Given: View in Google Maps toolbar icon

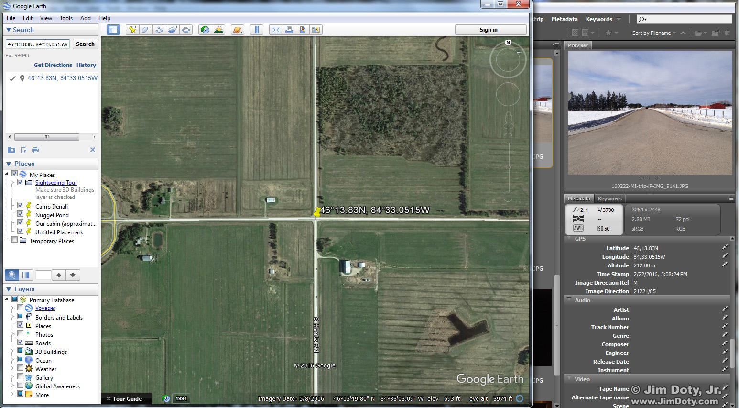Looking at the screenshot, I should 315,30.
